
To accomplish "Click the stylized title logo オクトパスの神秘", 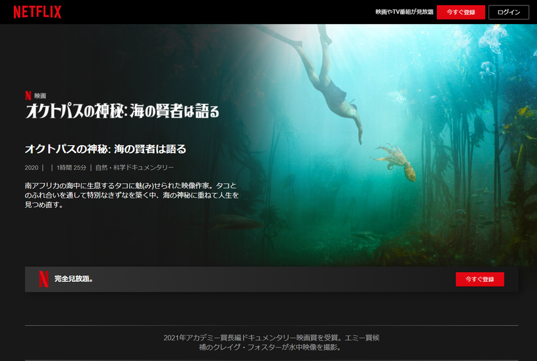I will click(x=122, y=111).
